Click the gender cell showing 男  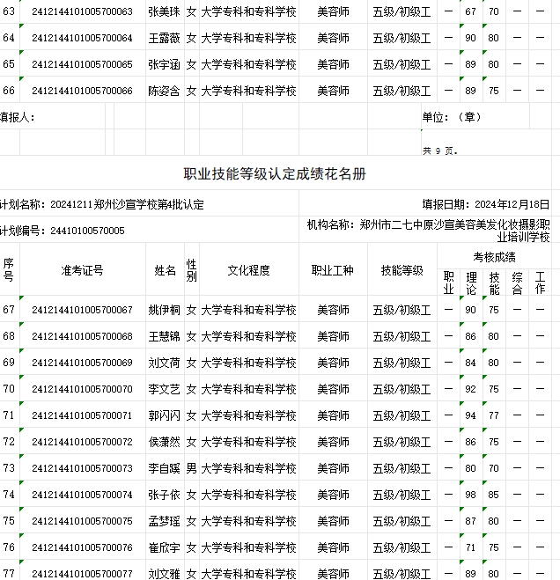[x=191, y=468]
